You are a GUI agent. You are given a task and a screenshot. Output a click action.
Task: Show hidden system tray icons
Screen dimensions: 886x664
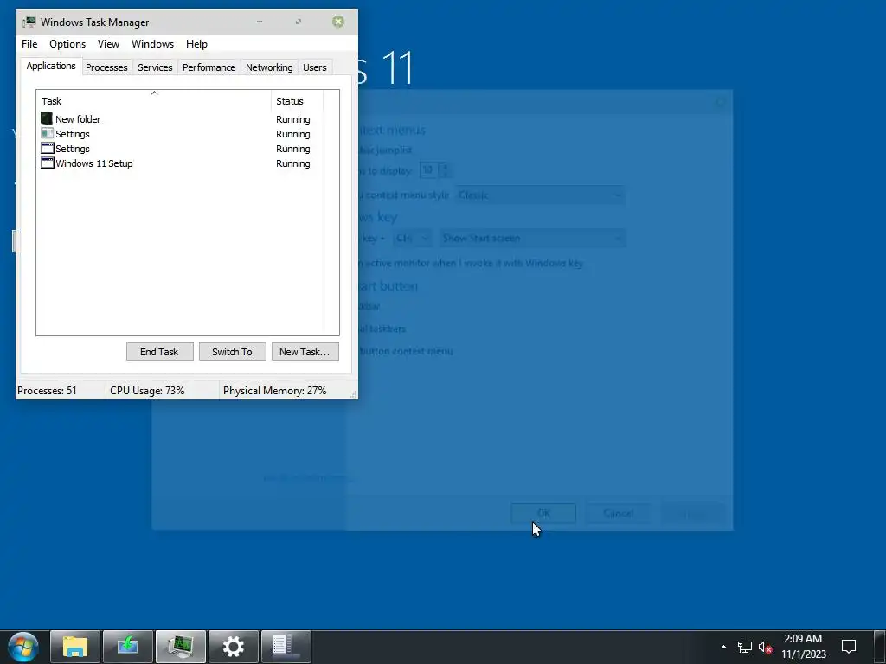[723, 647]
